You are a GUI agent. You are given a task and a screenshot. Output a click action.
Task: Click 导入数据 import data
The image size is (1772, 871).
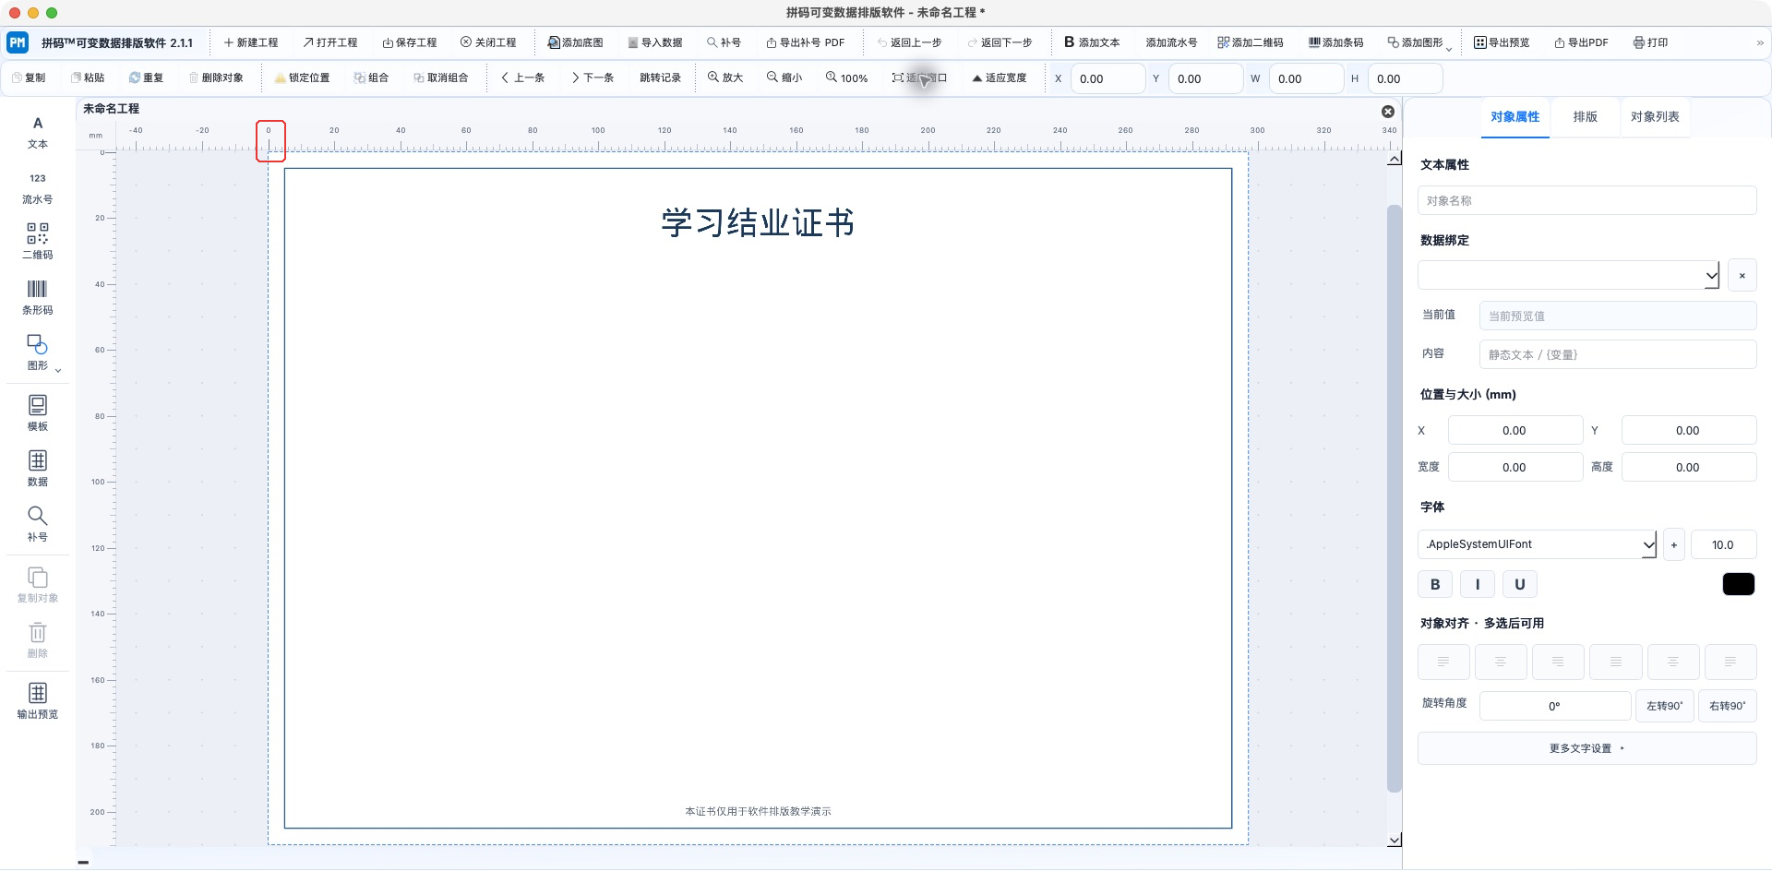tap(655, 42)
